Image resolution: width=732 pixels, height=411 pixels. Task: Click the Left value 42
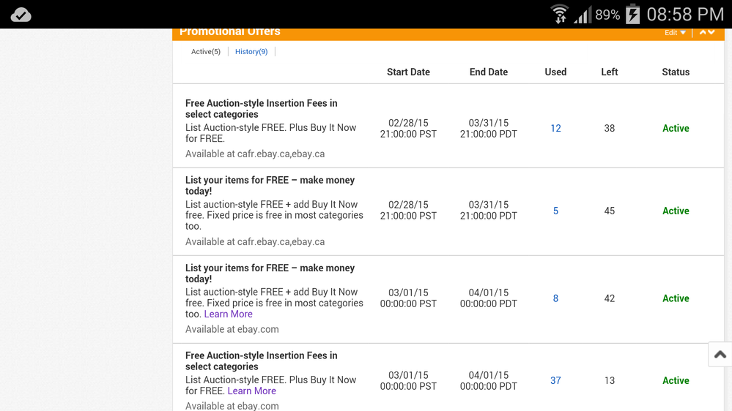[609, 298]
